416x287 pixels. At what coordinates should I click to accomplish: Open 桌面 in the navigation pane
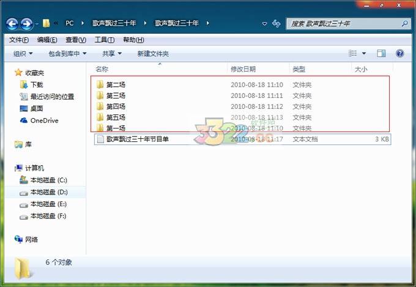tap(32, 108)
